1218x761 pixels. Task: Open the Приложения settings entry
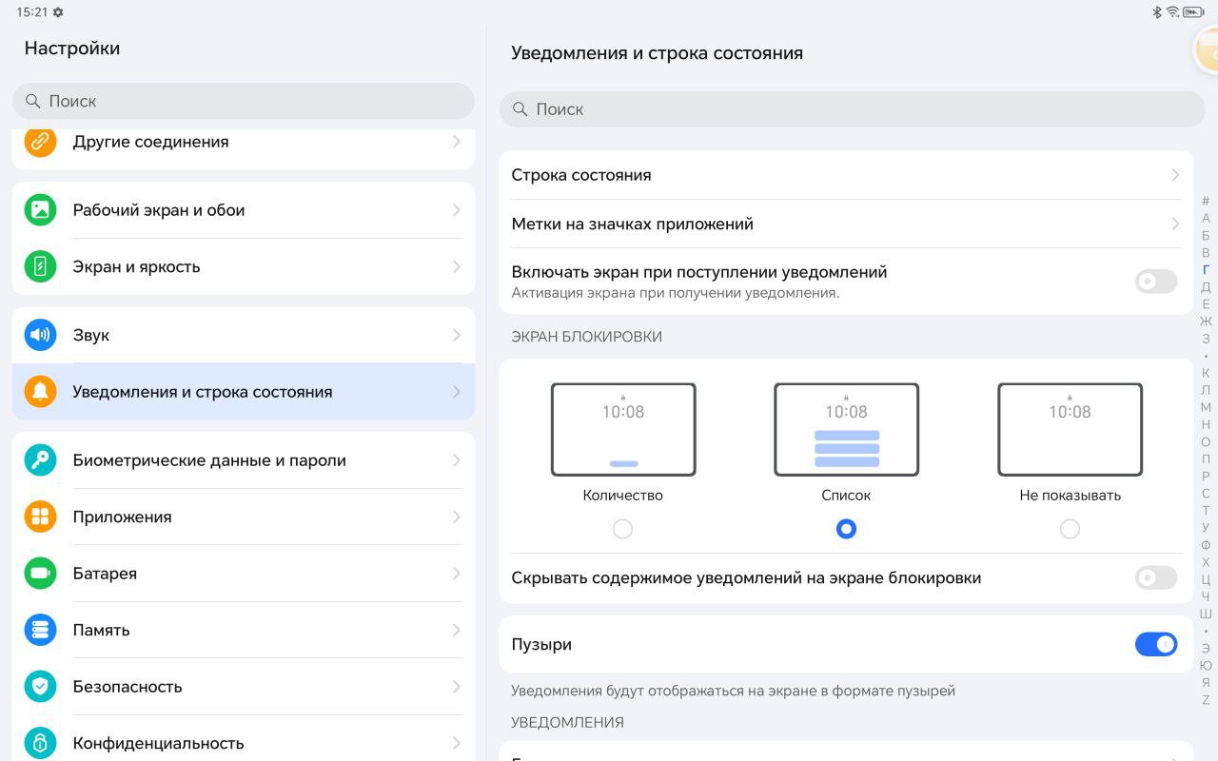244,517
